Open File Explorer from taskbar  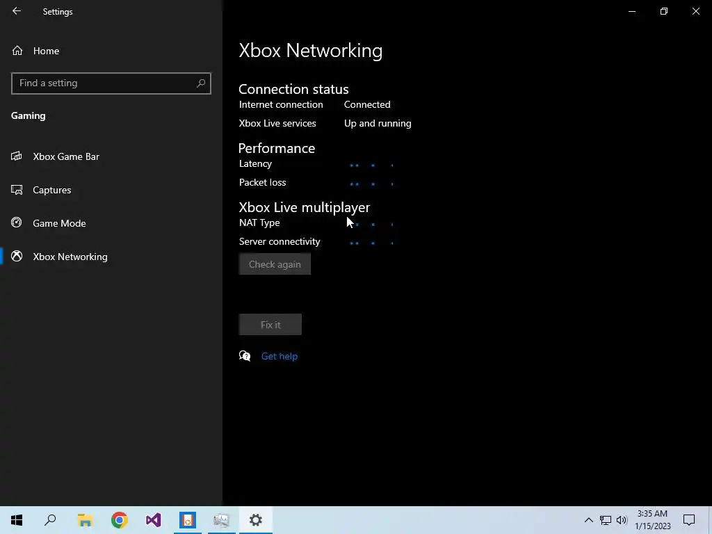[85, 520]
